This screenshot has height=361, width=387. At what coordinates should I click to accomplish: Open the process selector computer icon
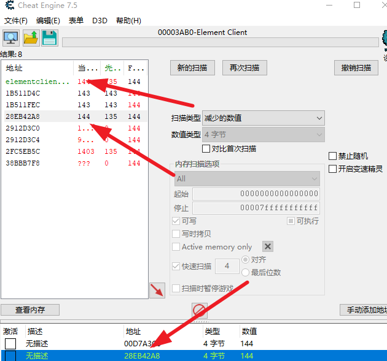(x=11, y=38)
